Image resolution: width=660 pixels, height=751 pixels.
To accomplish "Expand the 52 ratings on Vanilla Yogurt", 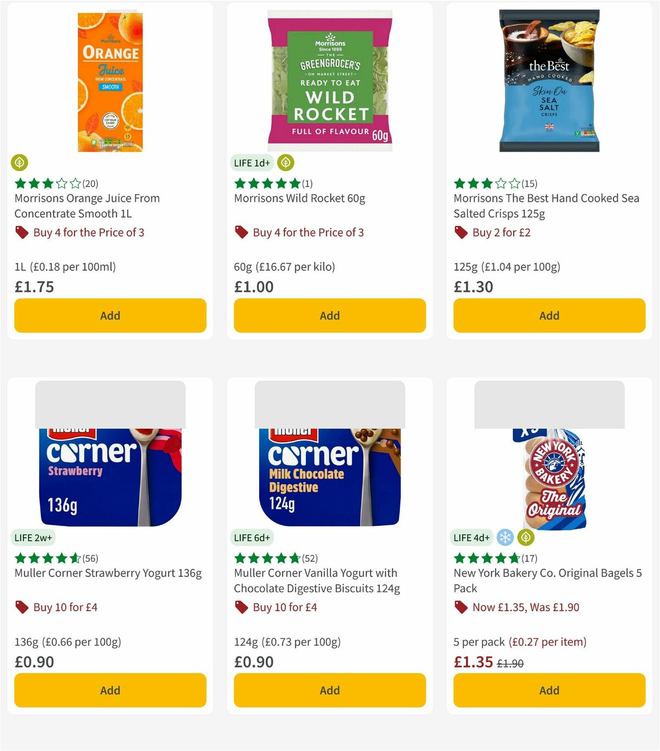I will pyautogui.click(x=310, y=557).
